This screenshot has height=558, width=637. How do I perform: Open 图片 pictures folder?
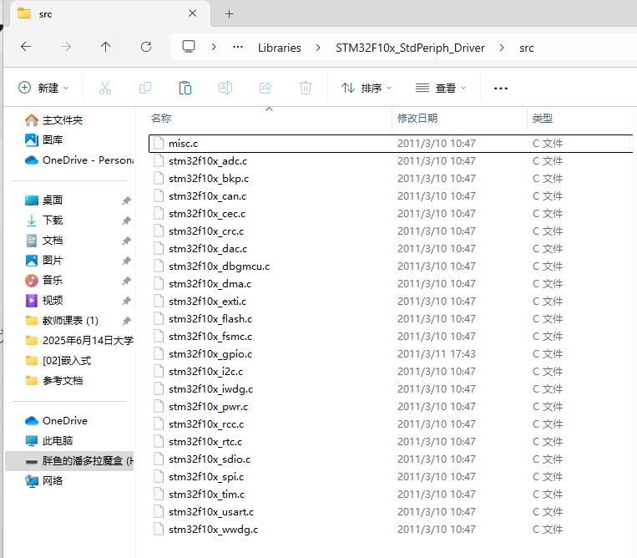coord(44,260)
